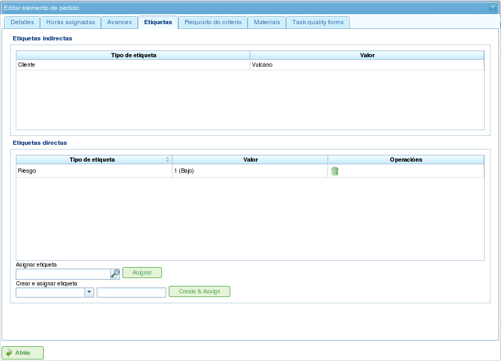
Task: Switch to the Materiais tab
Action: (x=267, y=23)
